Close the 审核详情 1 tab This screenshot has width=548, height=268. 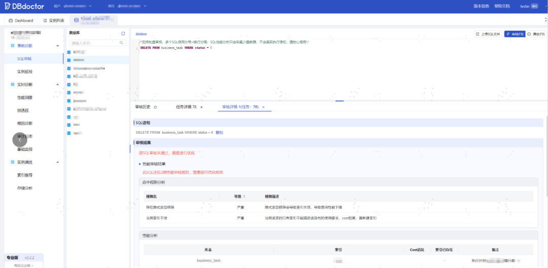coord(263,107)
